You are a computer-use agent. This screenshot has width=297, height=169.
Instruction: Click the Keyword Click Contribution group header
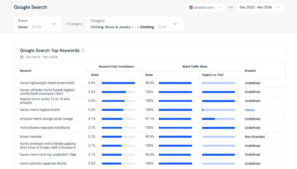click(x=116, y=66)
